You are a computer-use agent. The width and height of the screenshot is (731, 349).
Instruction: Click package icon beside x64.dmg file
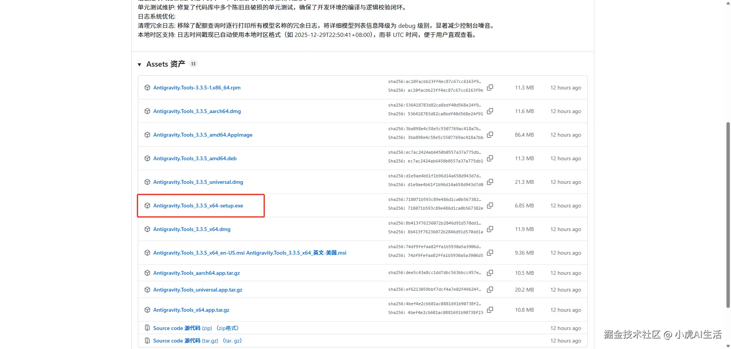(147, 229)
